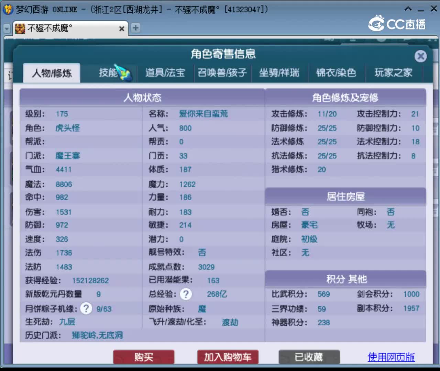Open the 玩家之家 tab
This screenshot has width=440, height=371.
pyautogui.click(x=393, y=72)
